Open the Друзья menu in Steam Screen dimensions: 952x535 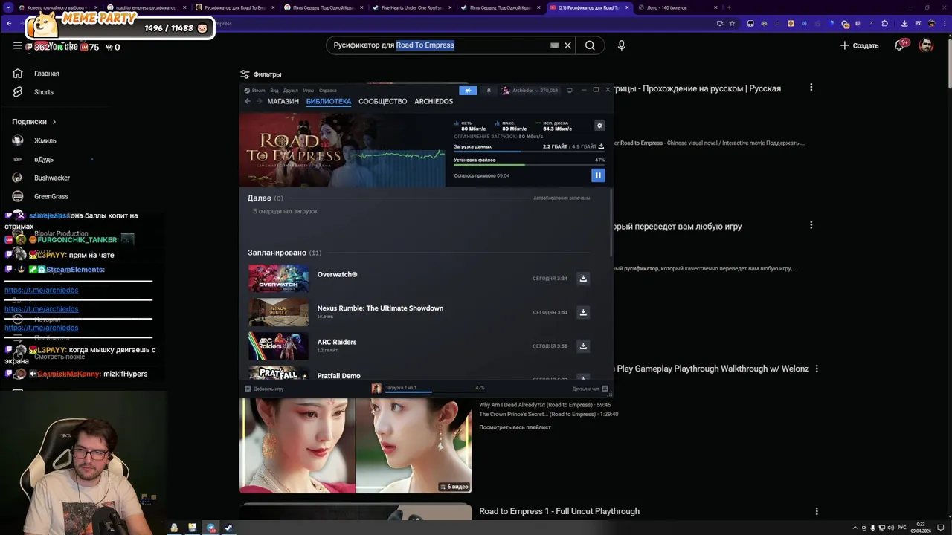click(291, 91)
